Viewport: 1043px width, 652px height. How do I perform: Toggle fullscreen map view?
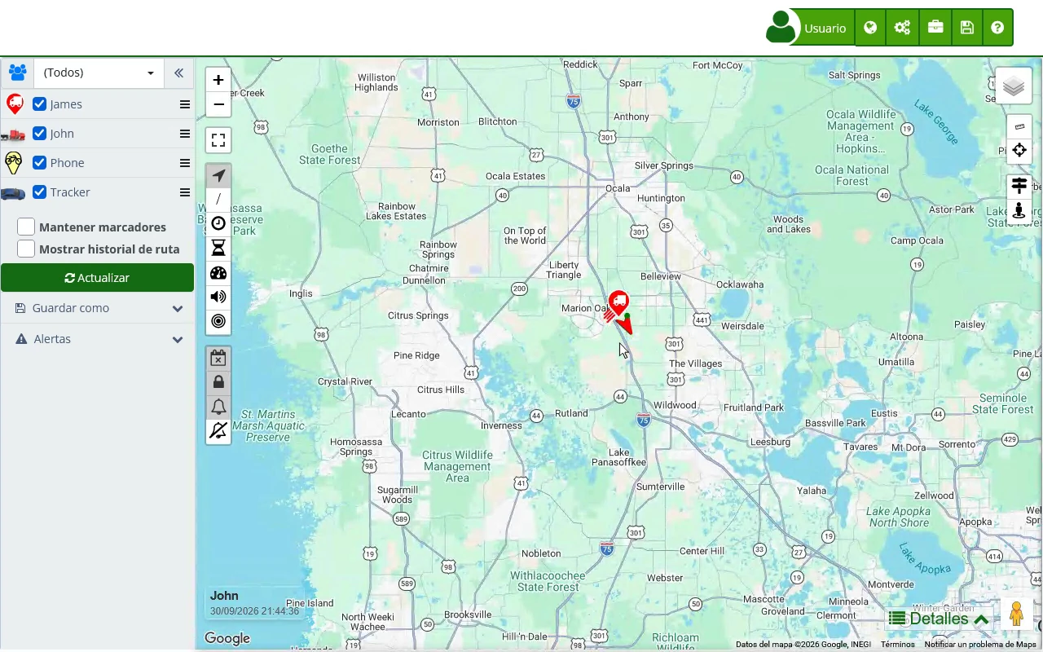click(218, 140)
